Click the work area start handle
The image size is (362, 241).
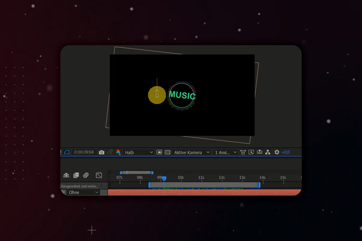(x=149, y=185)
